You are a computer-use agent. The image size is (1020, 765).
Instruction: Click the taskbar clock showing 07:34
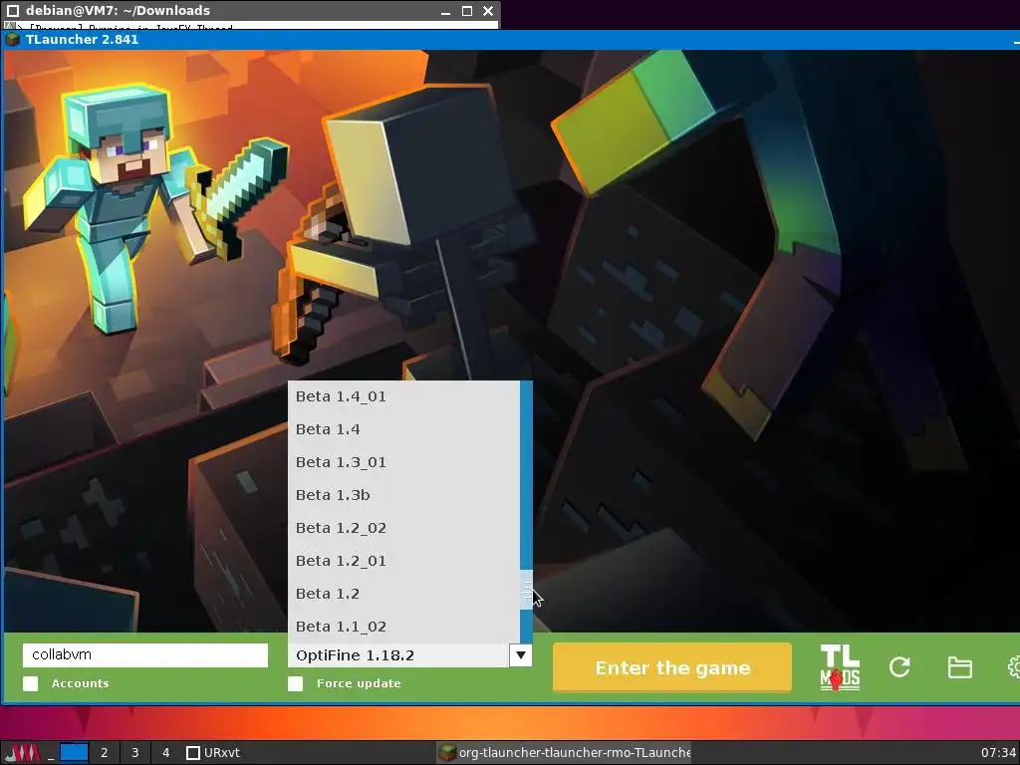tap(998, 753)
